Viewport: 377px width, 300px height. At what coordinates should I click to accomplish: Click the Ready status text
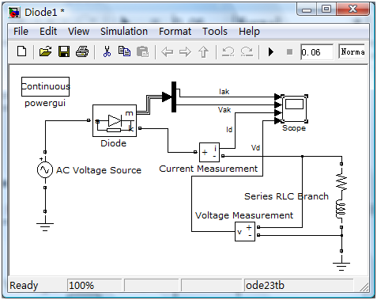tap(24, 285)
